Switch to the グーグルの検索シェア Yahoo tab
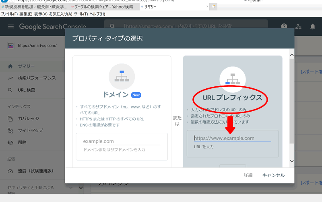This screenshot has height=202, width=322. tap(103, 7)
